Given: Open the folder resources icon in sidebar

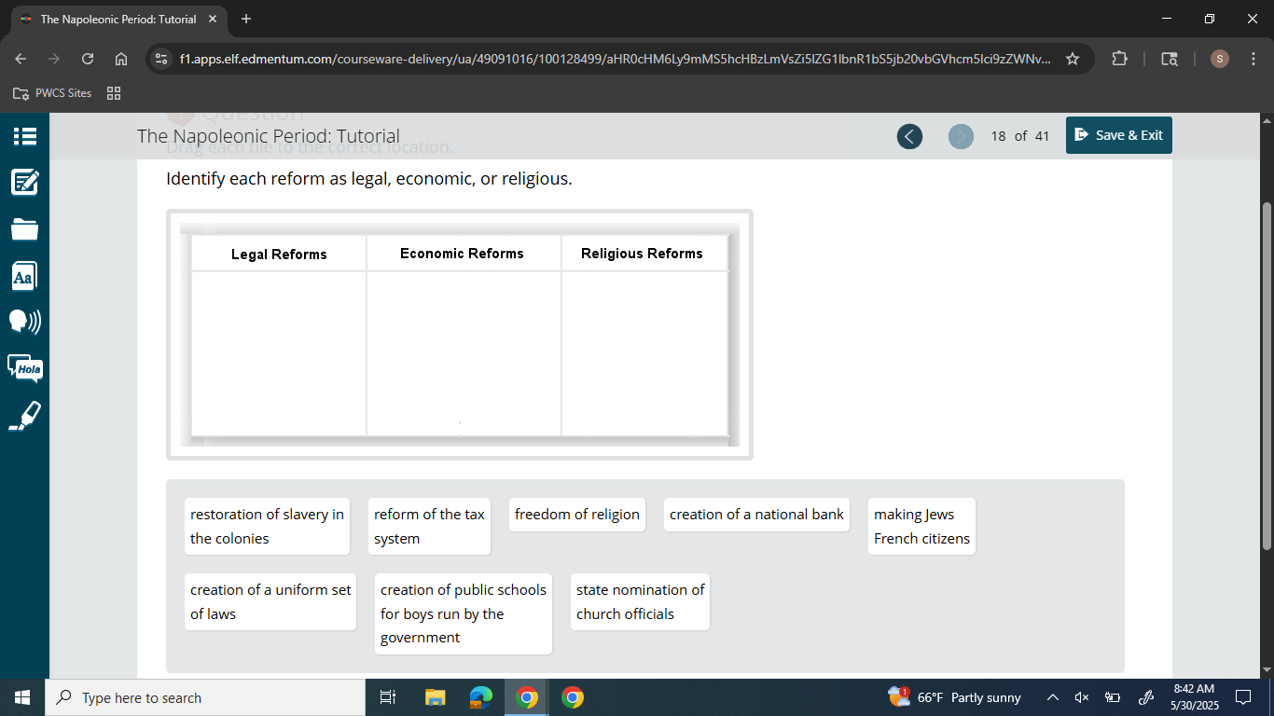Looking at the screenshot, I should [24, 228].
